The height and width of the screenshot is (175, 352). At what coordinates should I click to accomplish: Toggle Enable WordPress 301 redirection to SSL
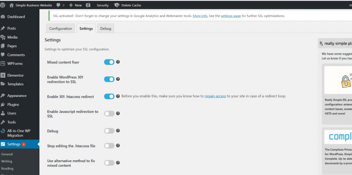click(110, 79)
